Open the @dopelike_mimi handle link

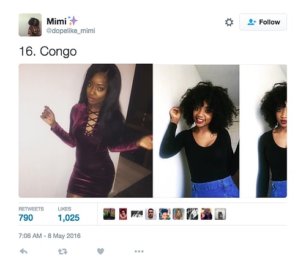click(x=70, y=31)
